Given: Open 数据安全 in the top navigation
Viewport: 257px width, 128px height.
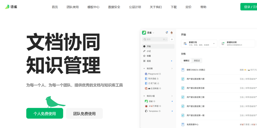Looking at the screenshot, I should (114, 7).
